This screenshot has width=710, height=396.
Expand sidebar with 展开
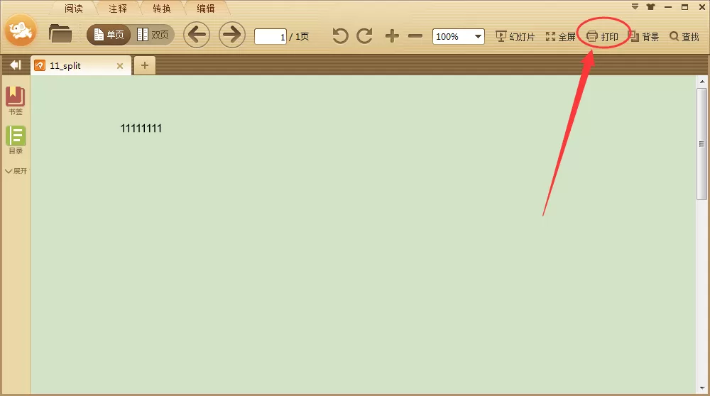pyautogui.click(x=16, y=171)
